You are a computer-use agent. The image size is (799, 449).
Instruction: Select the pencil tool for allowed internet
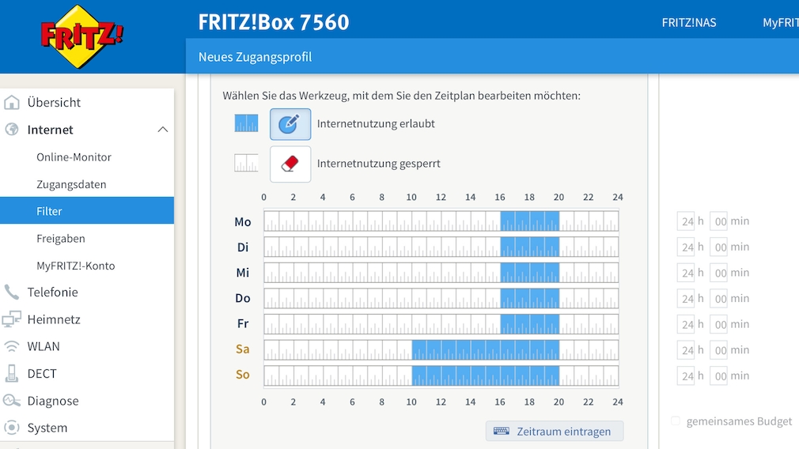(290, 123)
